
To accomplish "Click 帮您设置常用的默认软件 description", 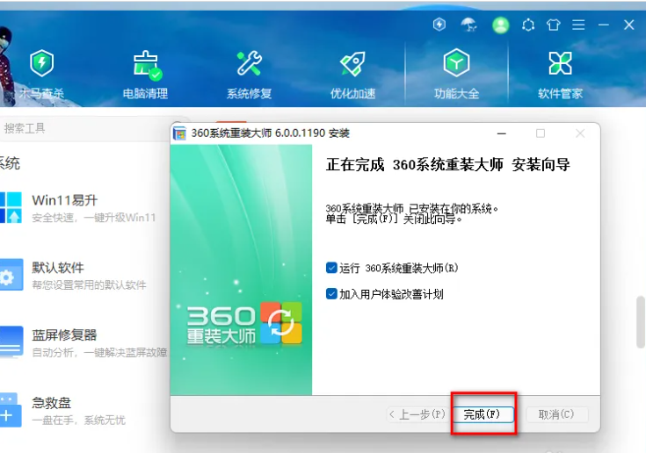I will pyautogui.click(x=89, y=285).
